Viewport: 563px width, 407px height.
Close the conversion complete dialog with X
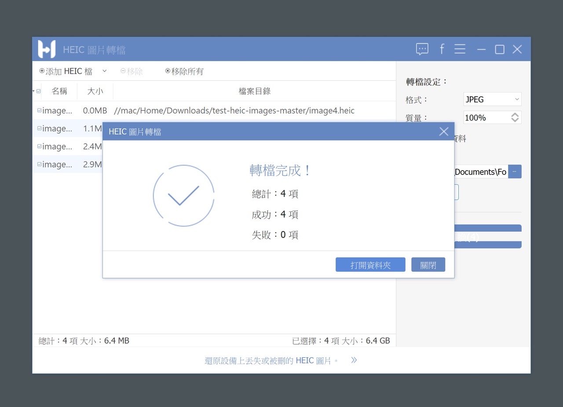(x=444, y=131)
